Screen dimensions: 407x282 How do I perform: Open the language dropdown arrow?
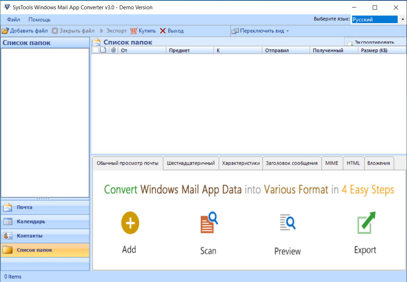(x=403, y=20)
